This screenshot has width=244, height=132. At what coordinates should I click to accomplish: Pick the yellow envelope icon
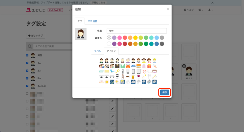click(107, 71)
